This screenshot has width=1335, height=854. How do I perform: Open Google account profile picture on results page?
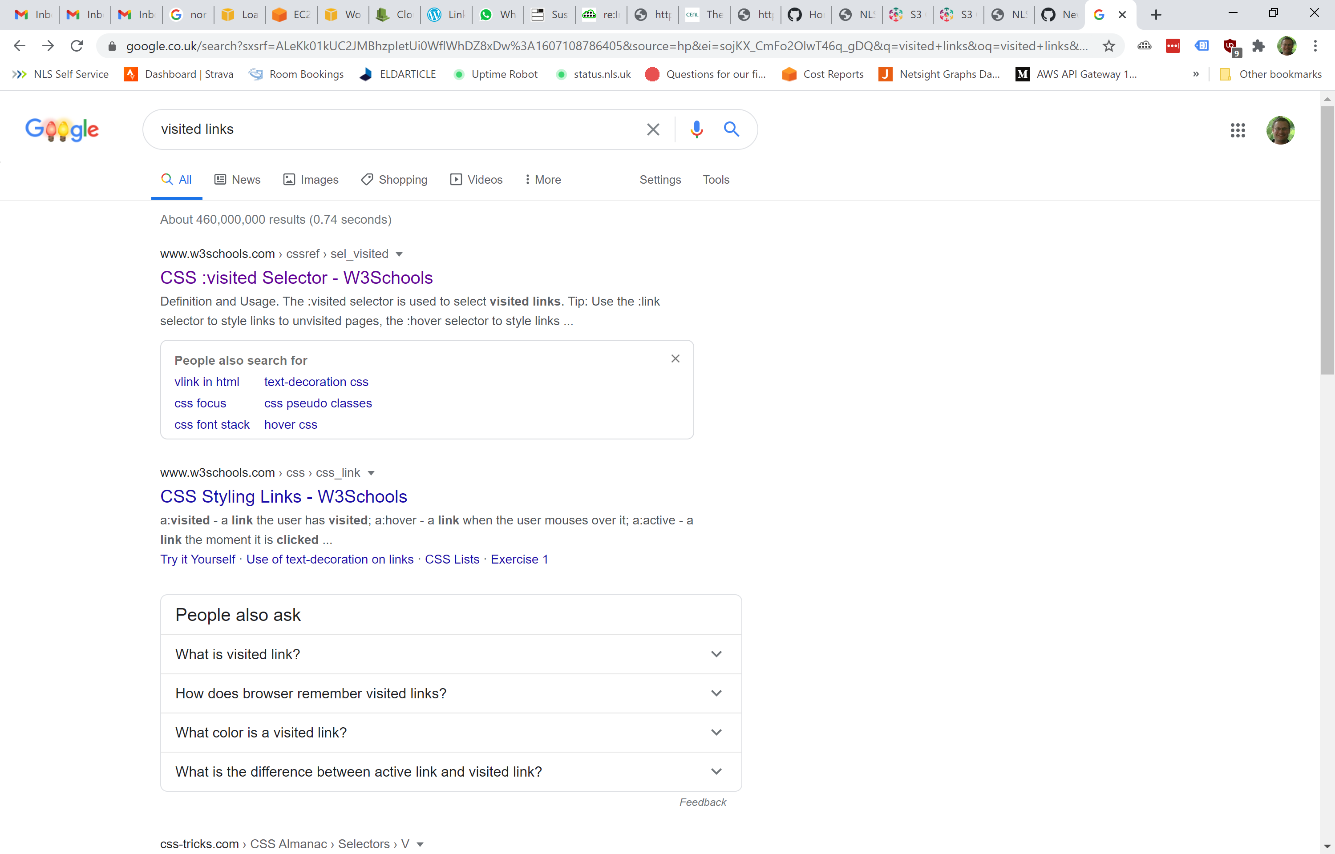(1280, 130)
